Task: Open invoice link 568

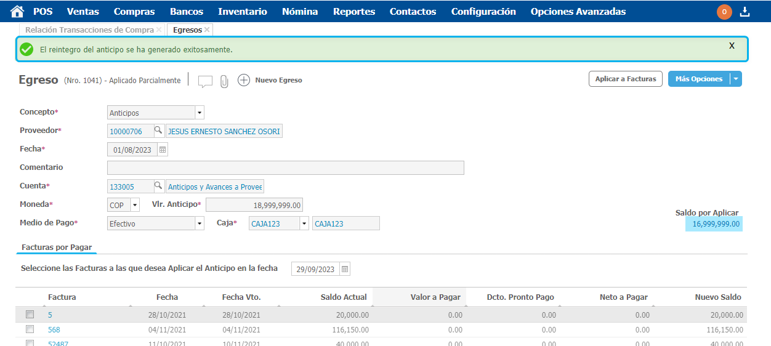Action: tap(54, 330)
